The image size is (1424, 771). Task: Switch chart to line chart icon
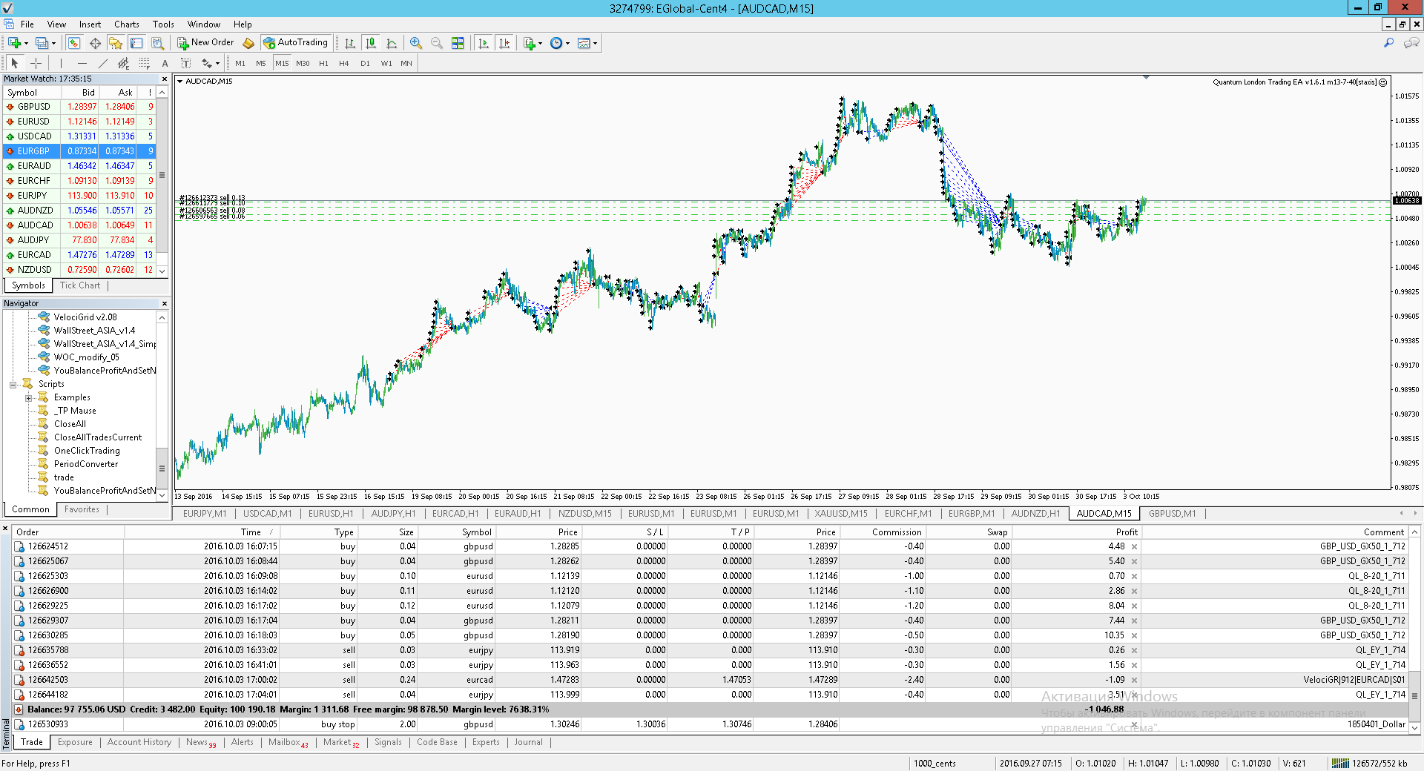tap(392, 43)
